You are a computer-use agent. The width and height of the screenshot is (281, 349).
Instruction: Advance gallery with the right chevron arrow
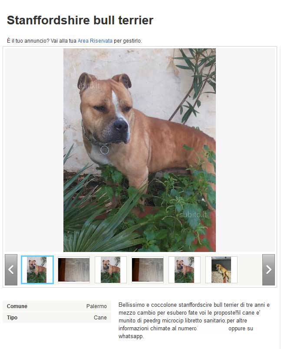pyautogui.click(x=268, y=269)
